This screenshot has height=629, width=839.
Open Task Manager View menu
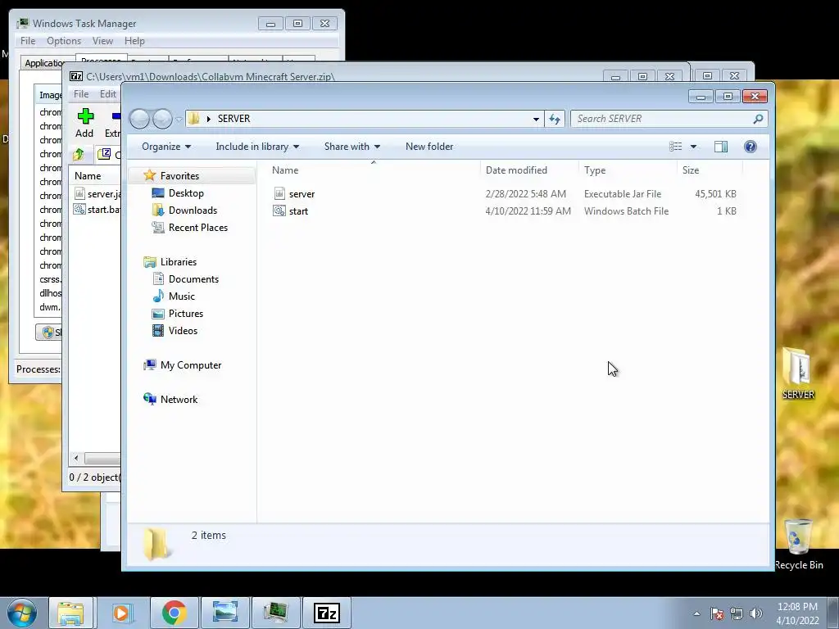pos(102,41)
